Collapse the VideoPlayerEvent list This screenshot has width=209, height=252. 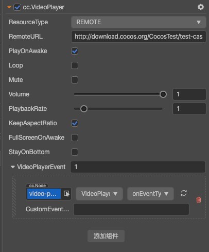(13, 167)
